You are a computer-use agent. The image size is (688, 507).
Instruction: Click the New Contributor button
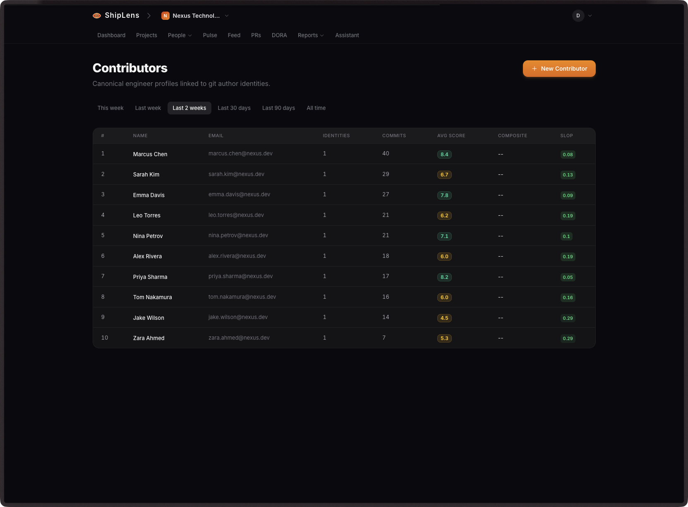(559, 69)
